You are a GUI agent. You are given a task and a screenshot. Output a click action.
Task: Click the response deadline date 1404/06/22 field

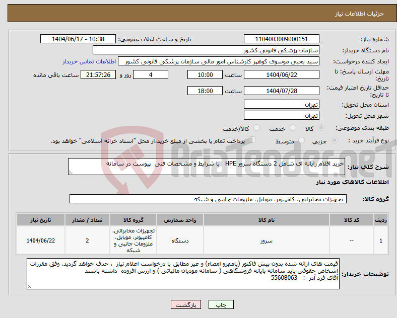pyautogui.click(x=281, y=74)
